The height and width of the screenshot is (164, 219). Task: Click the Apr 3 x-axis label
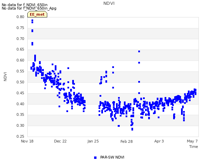click(x=159, y=141)
